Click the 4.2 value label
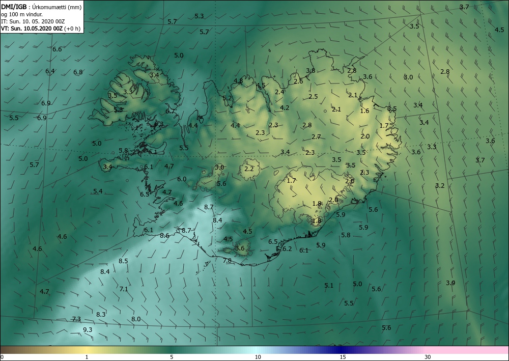 (285, 108)
